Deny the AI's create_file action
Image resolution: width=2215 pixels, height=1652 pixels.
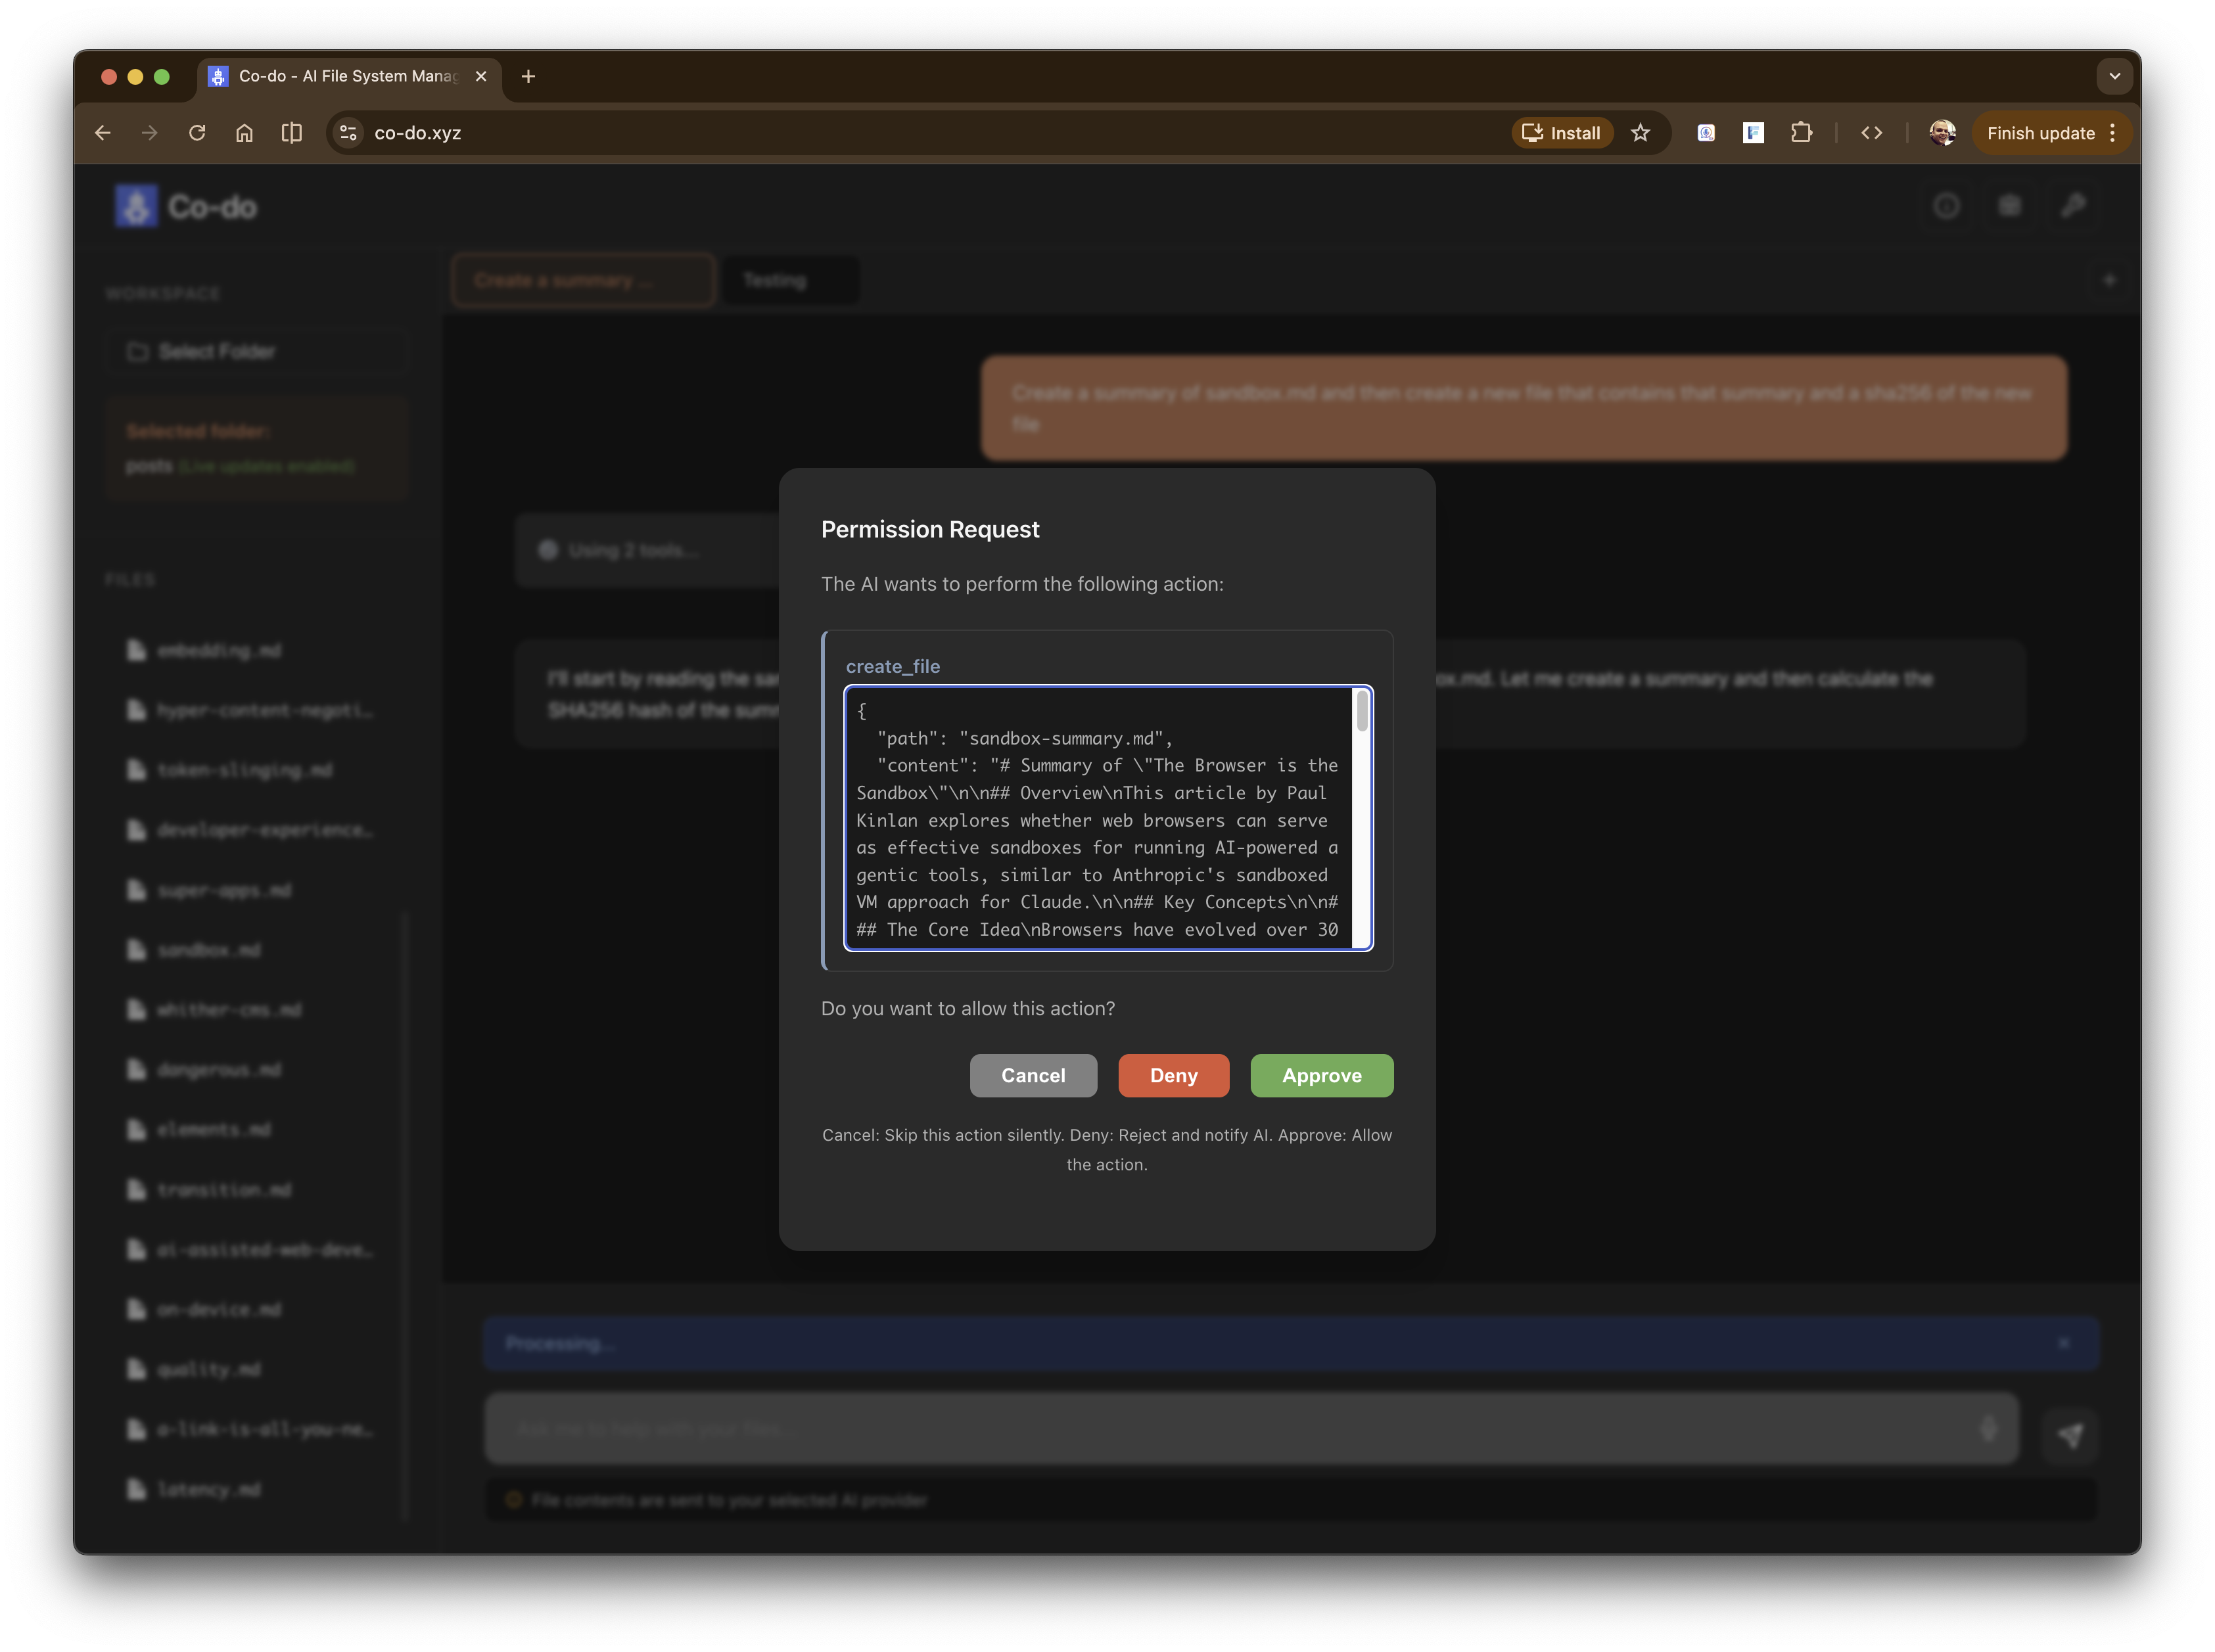(x=1173, y=1075)
